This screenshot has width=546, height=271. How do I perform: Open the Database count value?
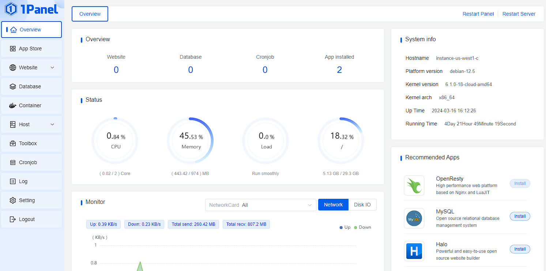[191, 70]
